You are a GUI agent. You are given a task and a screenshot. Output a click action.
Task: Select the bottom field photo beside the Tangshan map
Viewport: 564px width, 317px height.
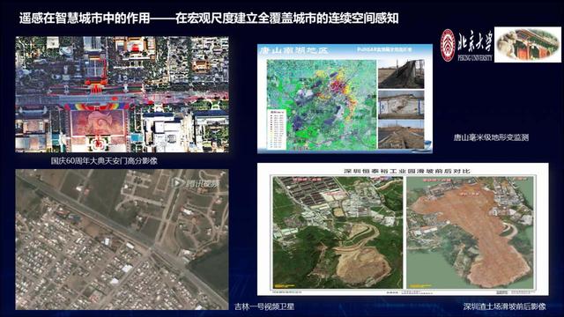[401, 135]
